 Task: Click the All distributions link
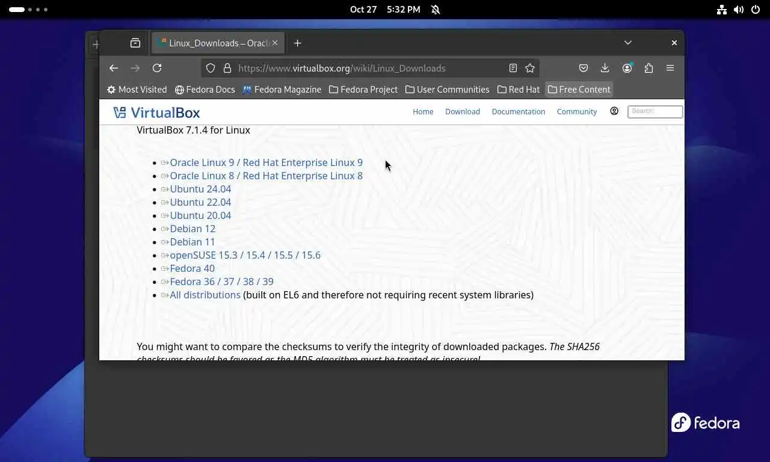[x=205, y=295]
